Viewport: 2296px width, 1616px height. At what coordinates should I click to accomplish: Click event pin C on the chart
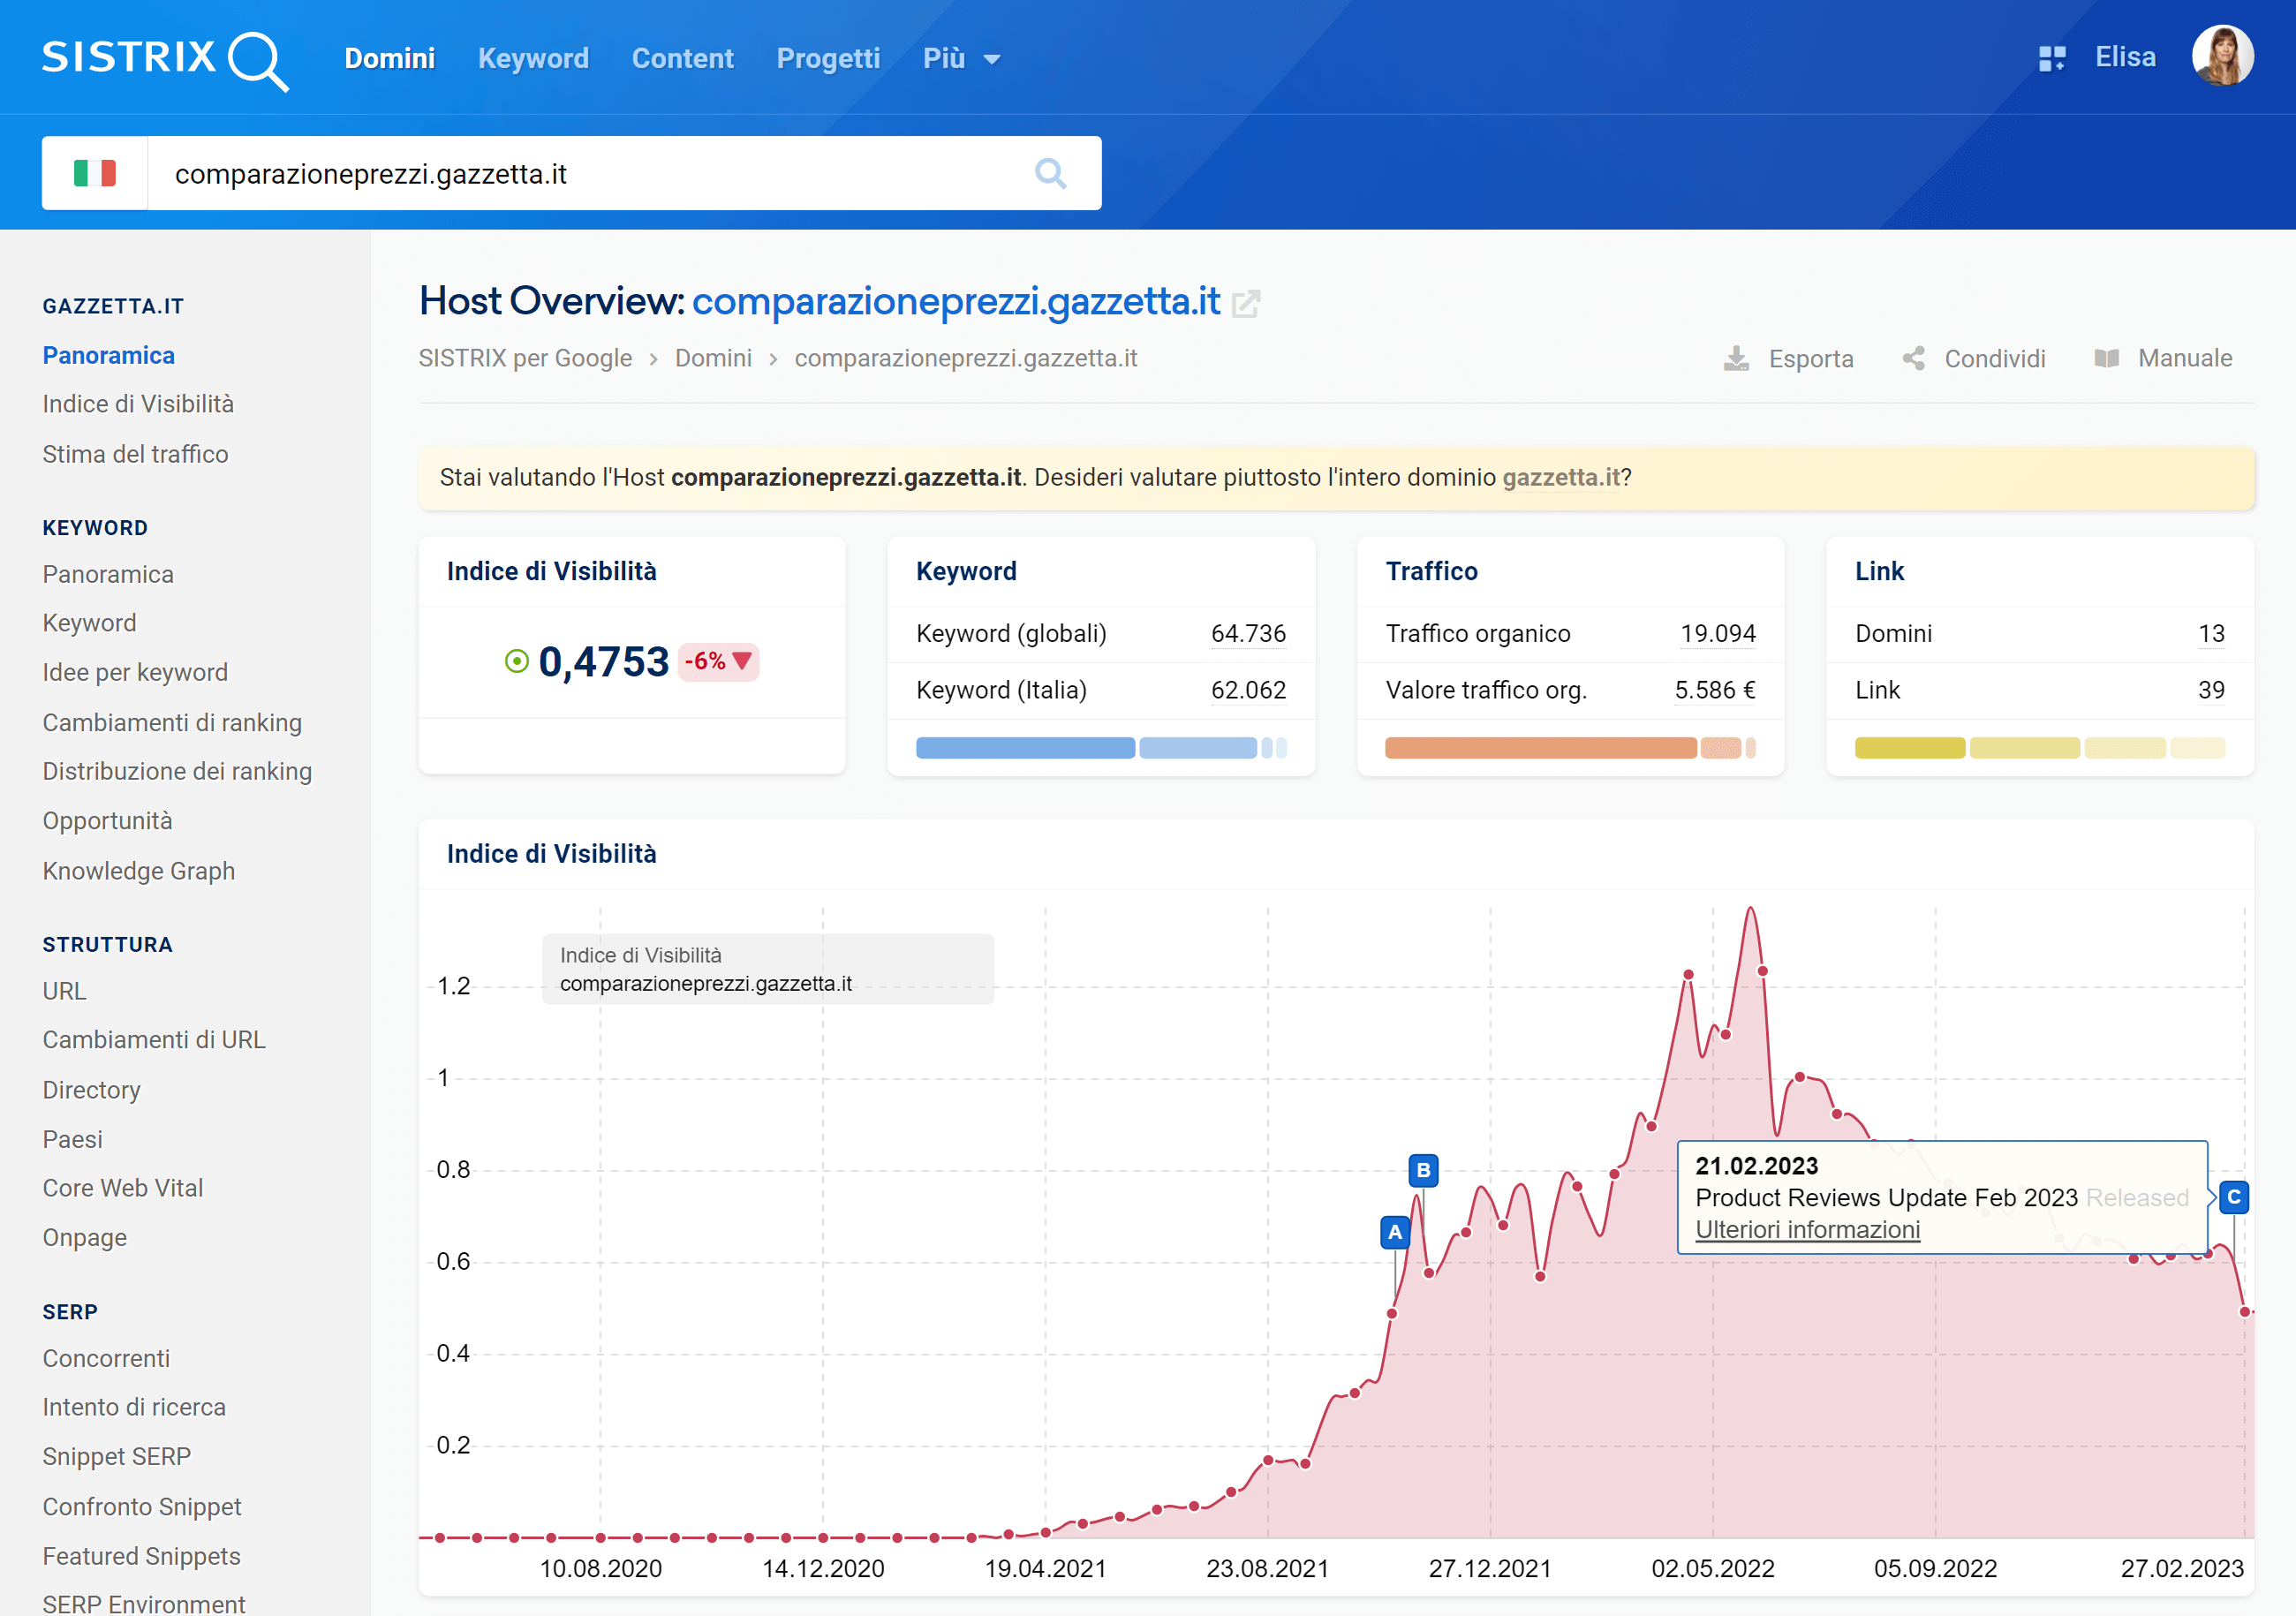click(x=2233, y=1198)
